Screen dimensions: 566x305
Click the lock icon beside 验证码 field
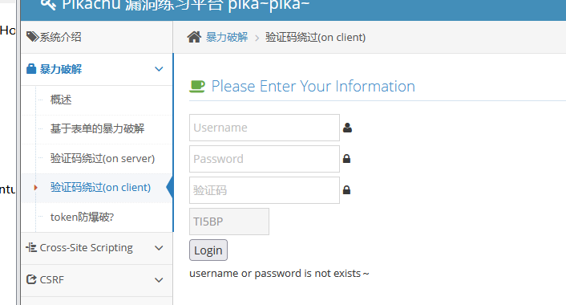346,190
